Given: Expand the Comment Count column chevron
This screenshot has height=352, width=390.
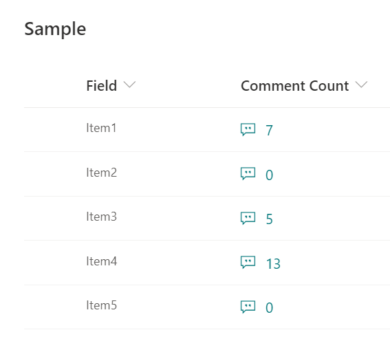Looking at the screenshot, I should [x=361, y=85].
